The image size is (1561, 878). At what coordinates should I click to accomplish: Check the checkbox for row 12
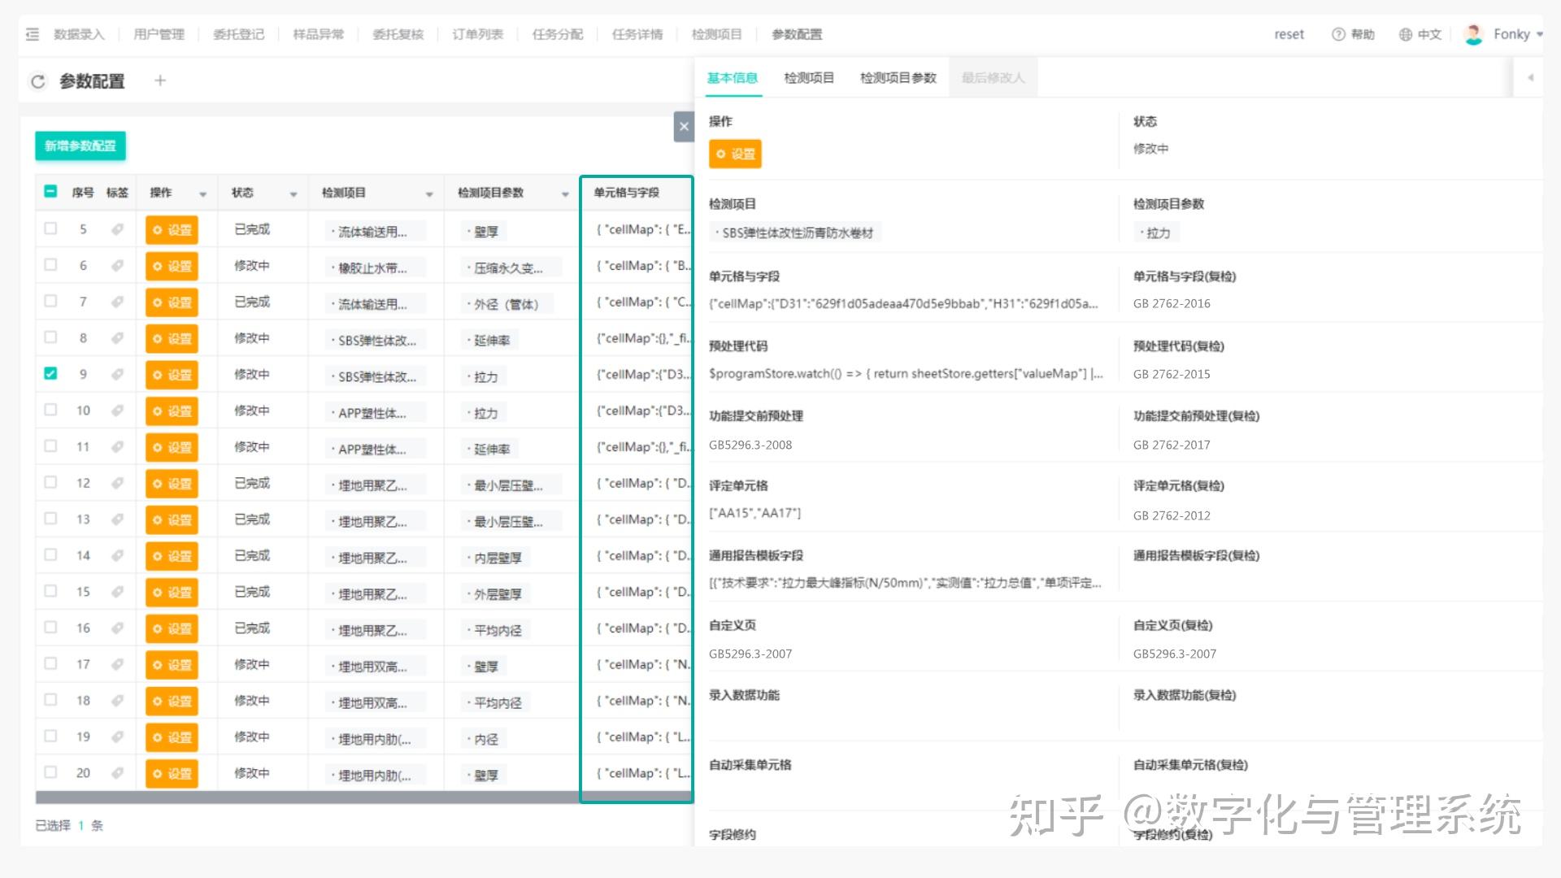coord(50,482)
